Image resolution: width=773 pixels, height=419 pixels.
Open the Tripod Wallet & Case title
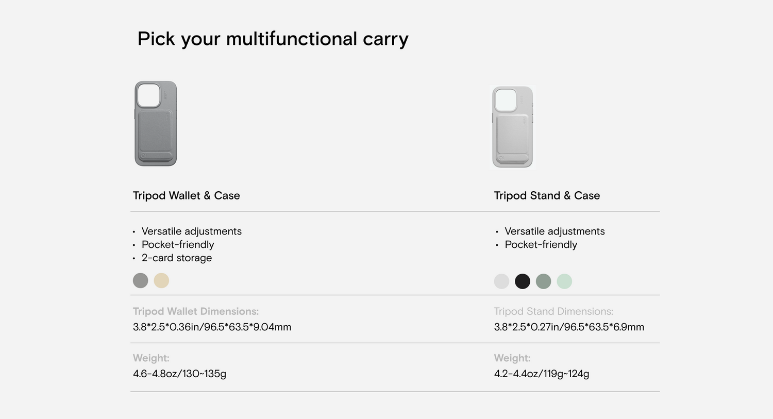(x=186, y=196)
